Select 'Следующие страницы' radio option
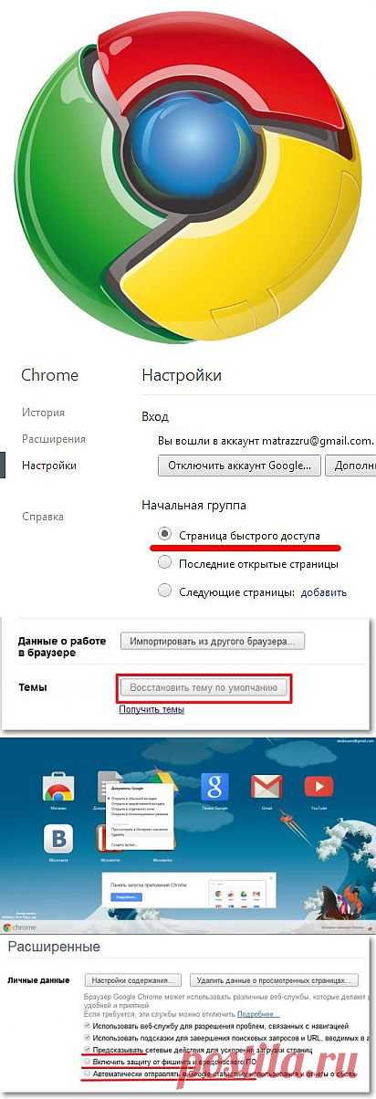This screenshot has height=1099, width=376. (x=165, y=591)
